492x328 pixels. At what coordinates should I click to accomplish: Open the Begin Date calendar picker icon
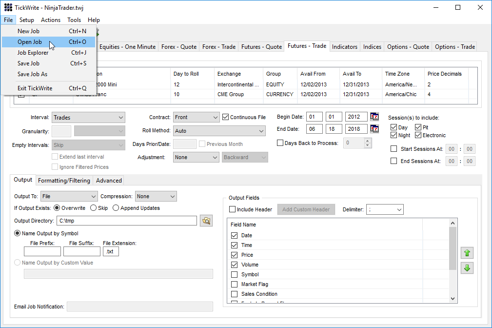pos(374,117)
